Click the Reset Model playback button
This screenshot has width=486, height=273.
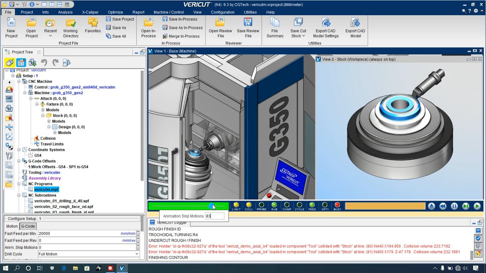click(431, 206)
